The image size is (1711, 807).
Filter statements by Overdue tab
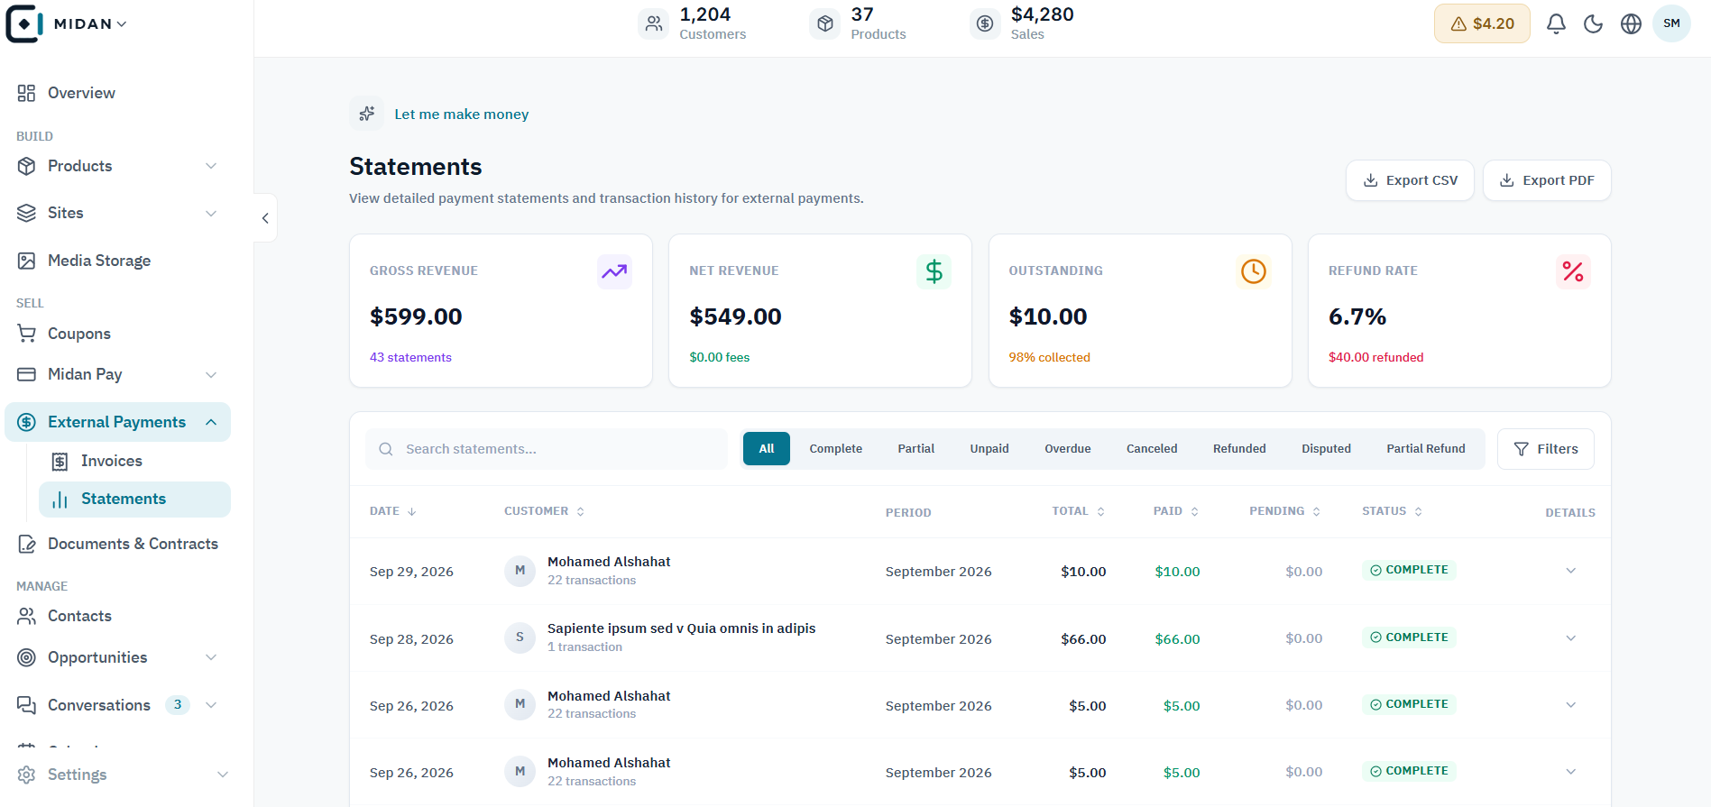pyautogui.click(x=1068, y=449)
